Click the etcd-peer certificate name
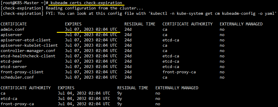This screenshot has width=278, height=107. tap(11, 61)
